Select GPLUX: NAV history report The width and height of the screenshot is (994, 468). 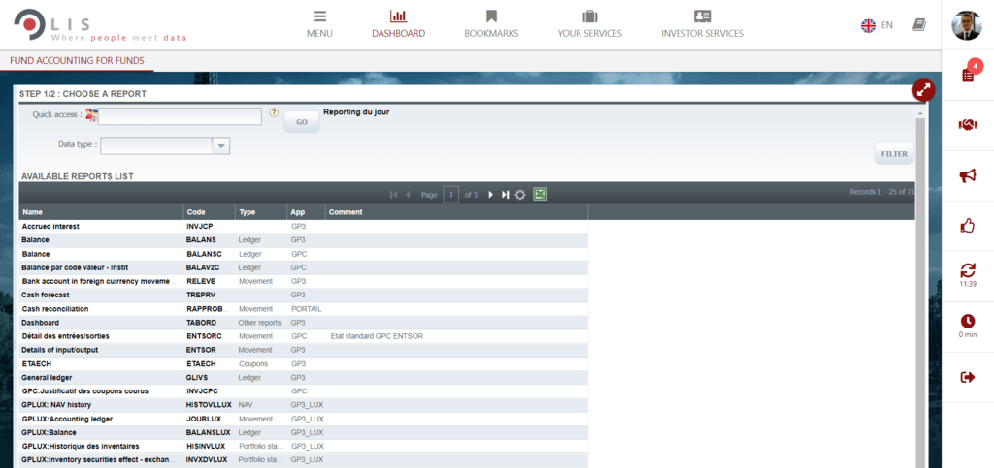point(304,405)
